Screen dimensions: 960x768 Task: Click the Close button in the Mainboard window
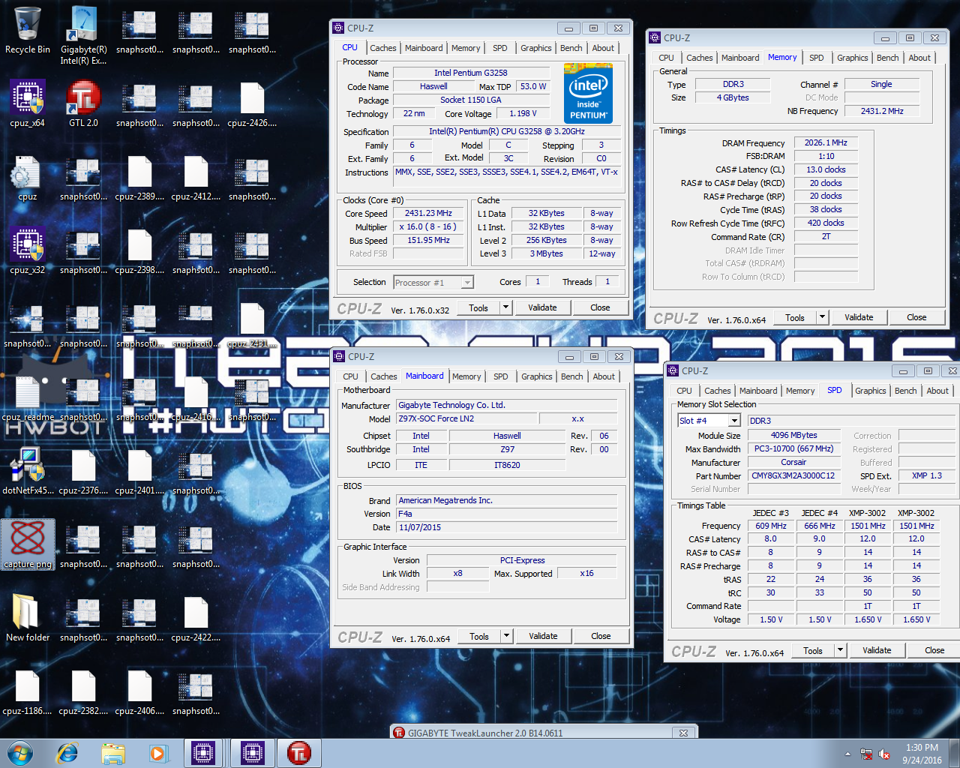601,636
